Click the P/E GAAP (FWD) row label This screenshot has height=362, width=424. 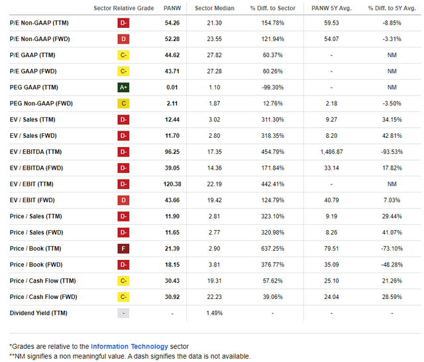[x=33, y=71]
